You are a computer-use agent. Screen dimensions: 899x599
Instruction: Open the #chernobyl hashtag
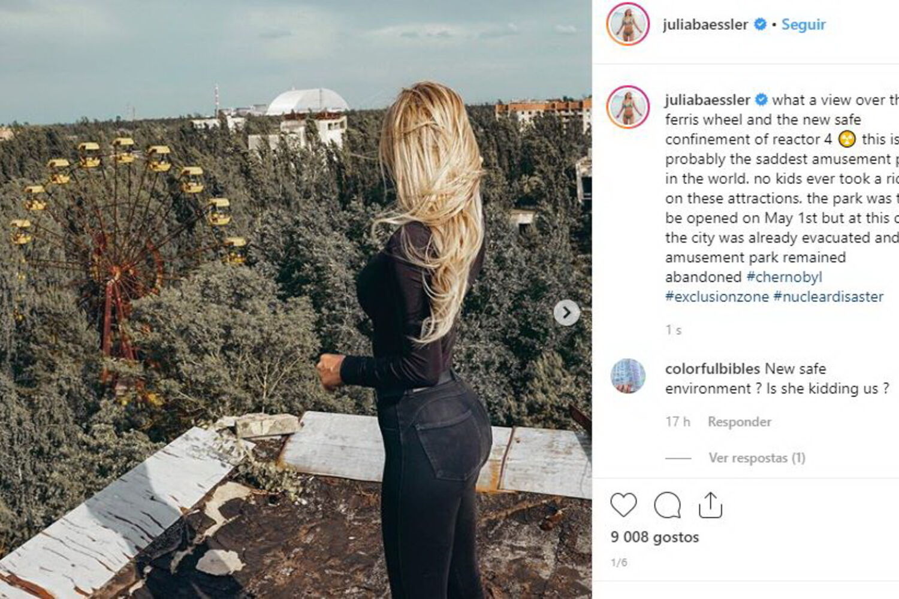(784, 277)
